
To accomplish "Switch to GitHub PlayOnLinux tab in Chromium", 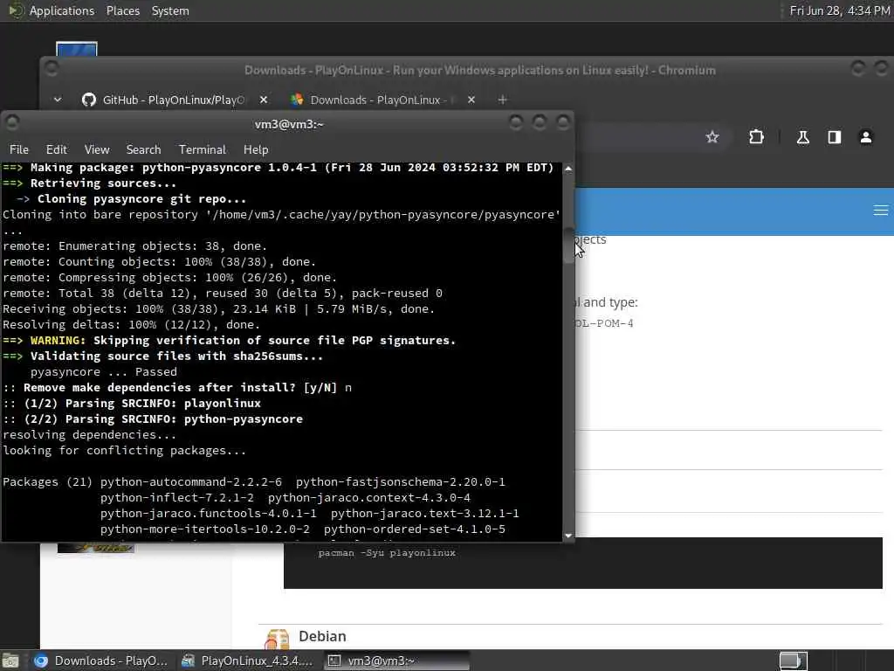I will tap(174, 100).
